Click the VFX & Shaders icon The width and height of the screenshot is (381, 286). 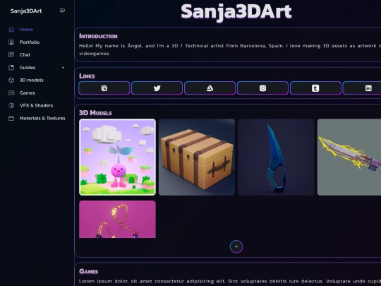[x=11, y=105]
